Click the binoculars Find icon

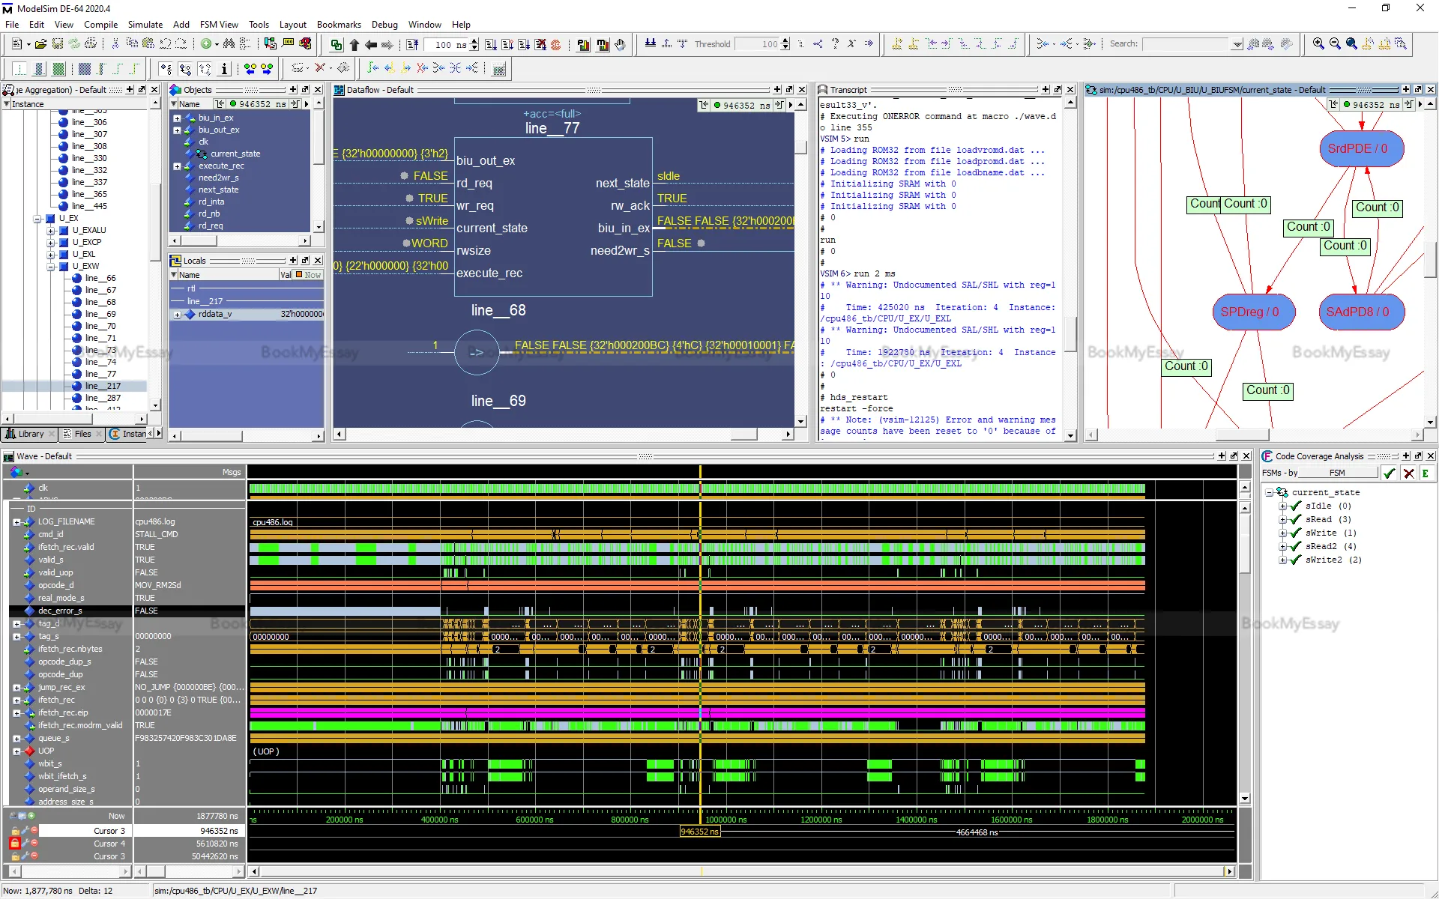229,44
